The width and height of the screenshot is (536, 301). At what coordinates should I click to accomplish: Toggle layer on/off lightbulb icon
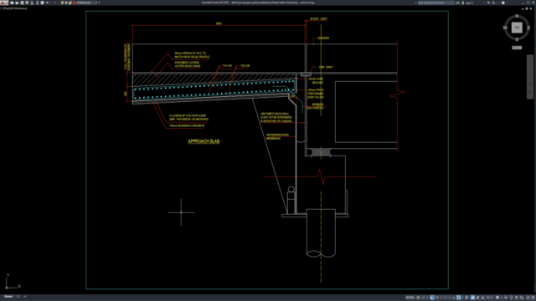pos(62,3)
